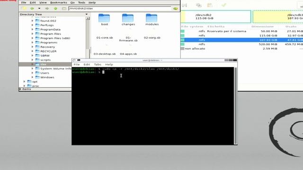This screenshot has width=303, height=170.
Task: Expand the ProgramData folder
Action: pyautogui.click(x=32, y=29)
